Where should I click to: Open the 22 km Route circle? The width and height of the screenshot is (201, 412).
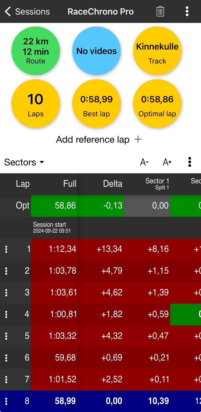click(x=36, y=51)
